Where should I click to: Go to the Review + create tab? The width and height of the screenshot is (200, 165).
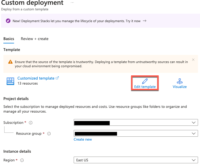35,39
